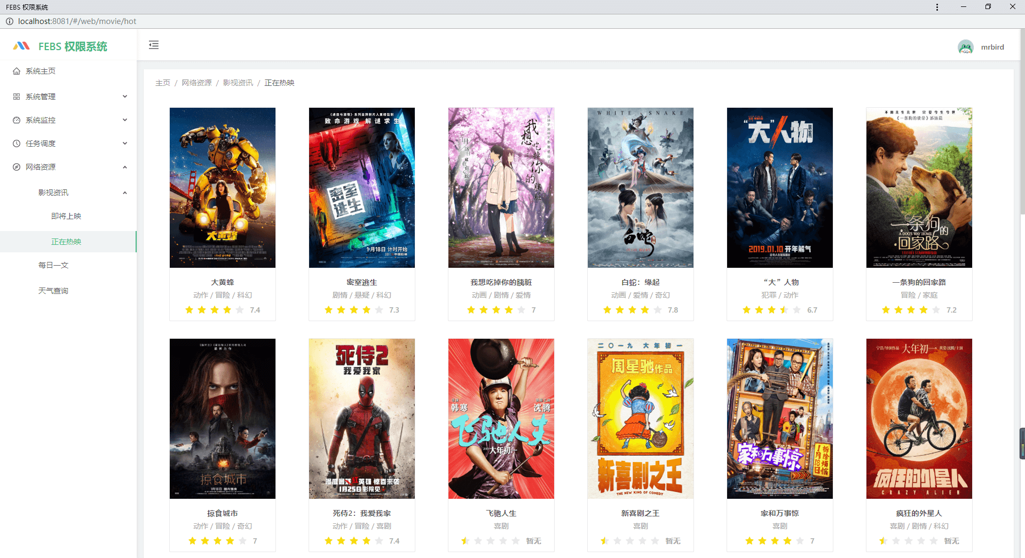Click the FEBS logo icon

click(x=21, y=46)
